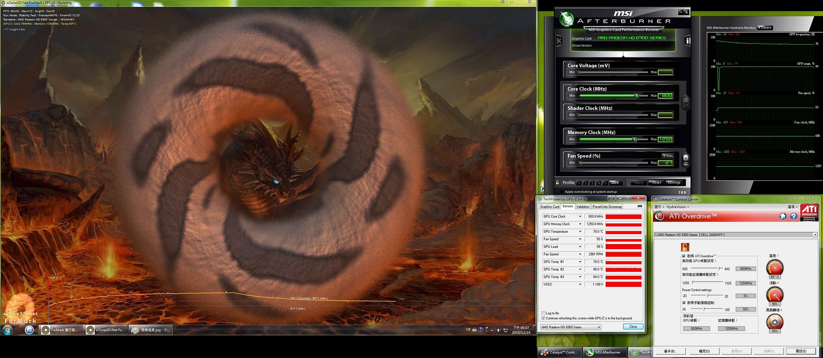
Task: Click the Catalyst home icon
Action: coord(783,216)
